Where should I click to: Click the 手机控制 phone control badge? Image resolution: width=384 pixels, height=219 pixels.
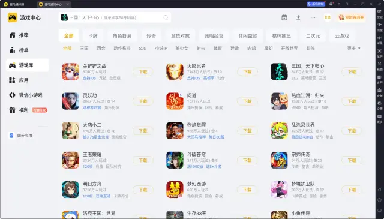316,4
